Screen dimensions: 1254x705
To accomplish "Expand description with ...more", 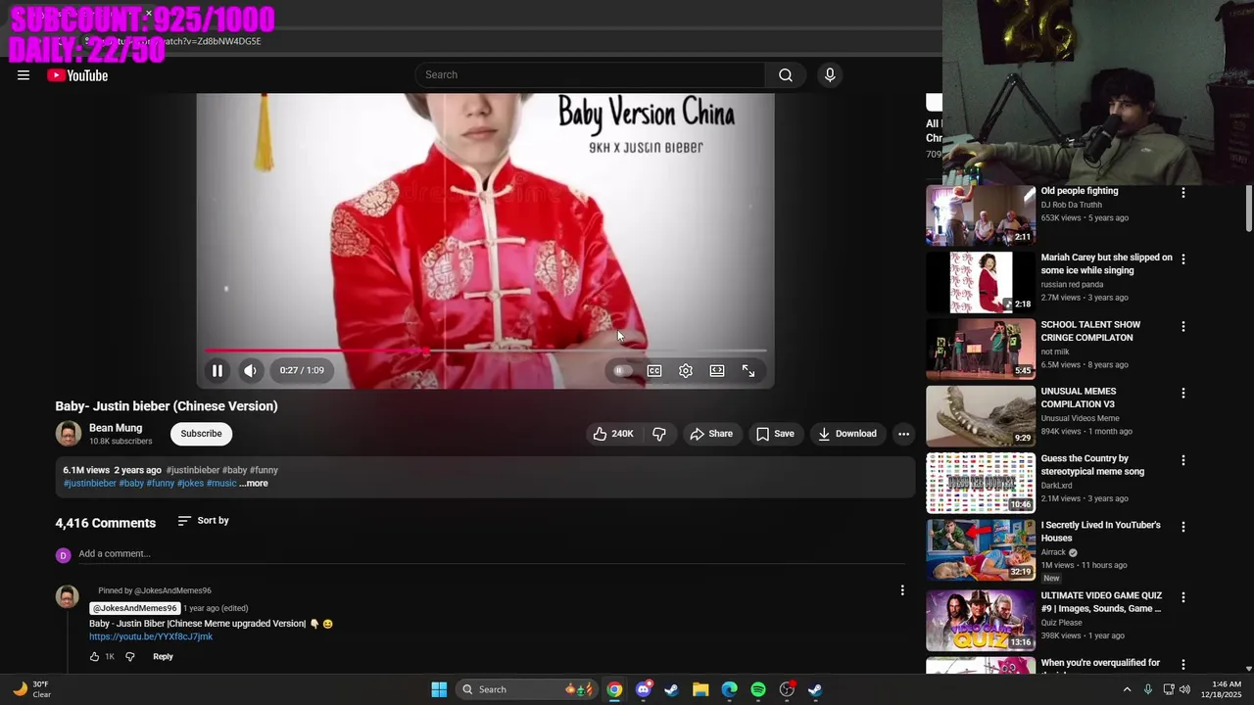I will (254, 484).
